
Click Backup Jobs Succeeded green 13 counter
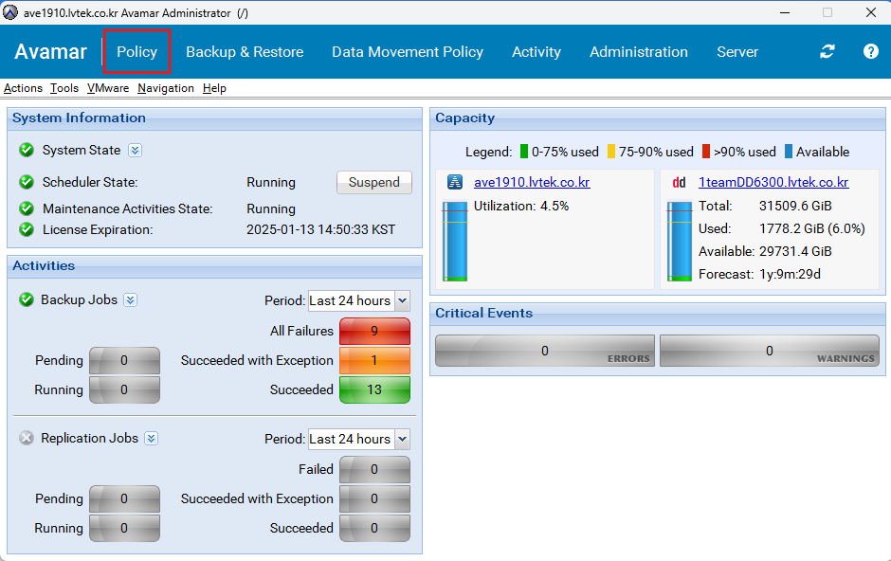click(x=374, y=390)
